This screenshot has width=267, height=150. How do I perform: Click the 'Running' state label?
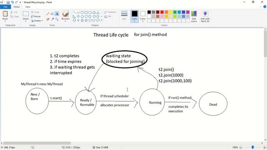155,102
